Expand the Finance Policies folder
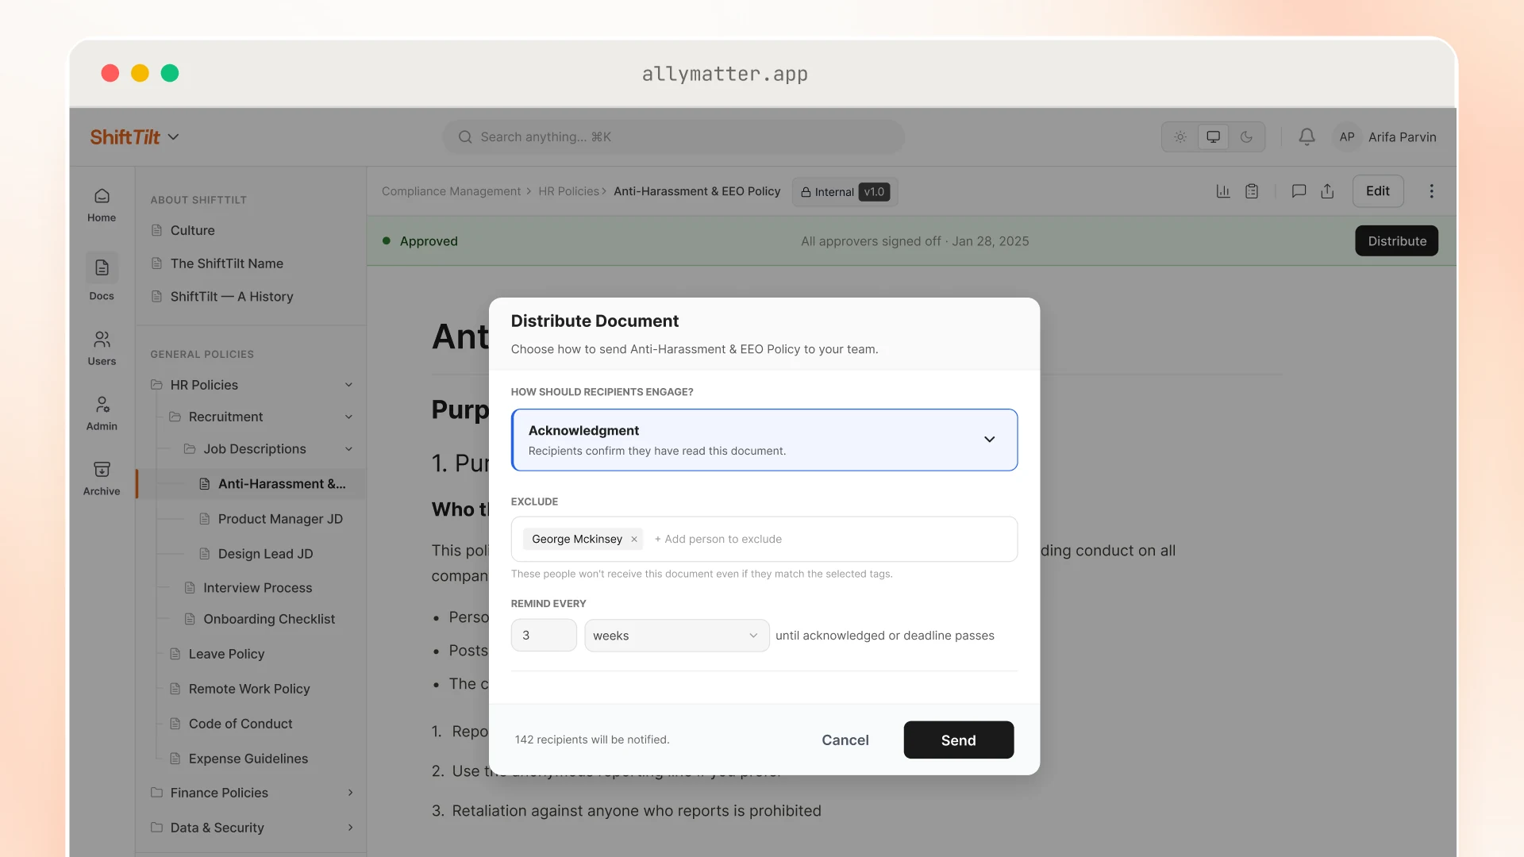The image size is (1524, 857). (350, 793)
